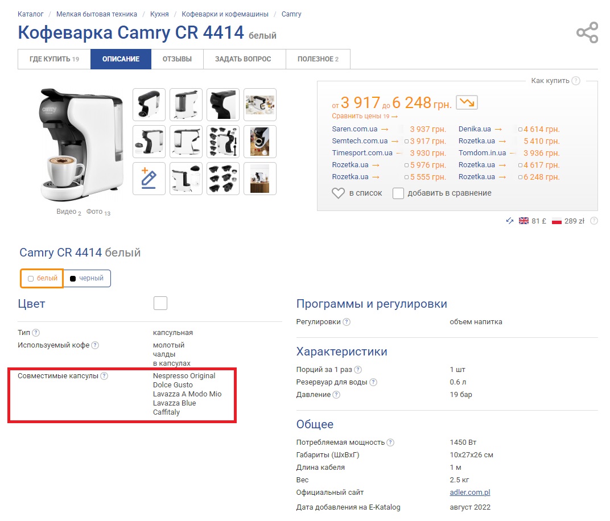Open the price history chart icon

click(467, 102)
